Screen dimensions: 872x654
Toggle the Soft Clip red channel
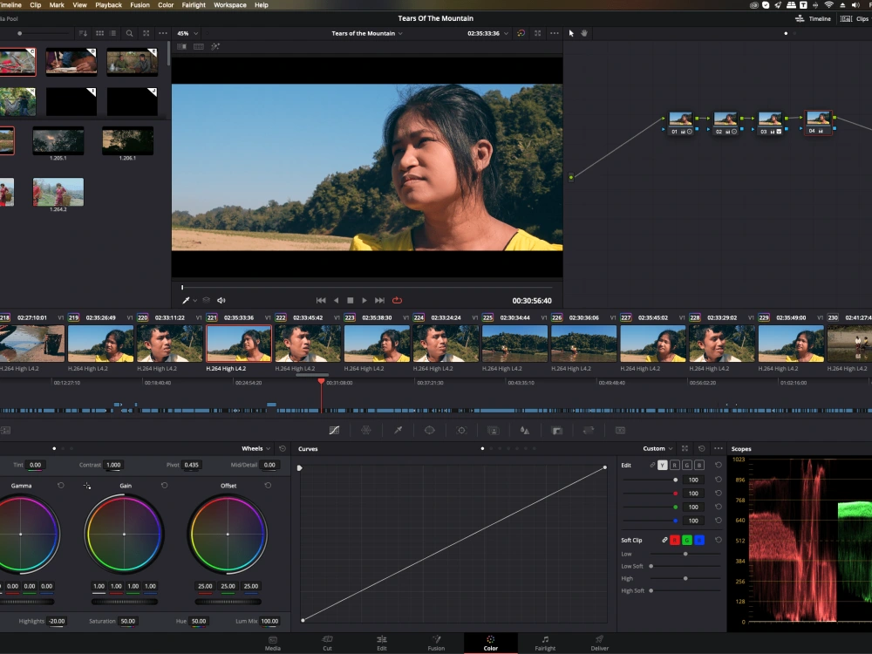point(675,540)
